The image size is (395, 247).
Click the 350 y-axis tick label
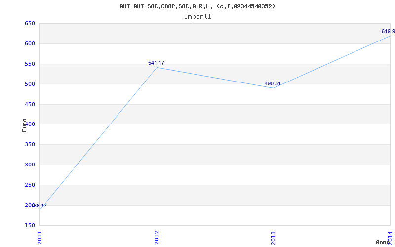(x=30, y=145)
